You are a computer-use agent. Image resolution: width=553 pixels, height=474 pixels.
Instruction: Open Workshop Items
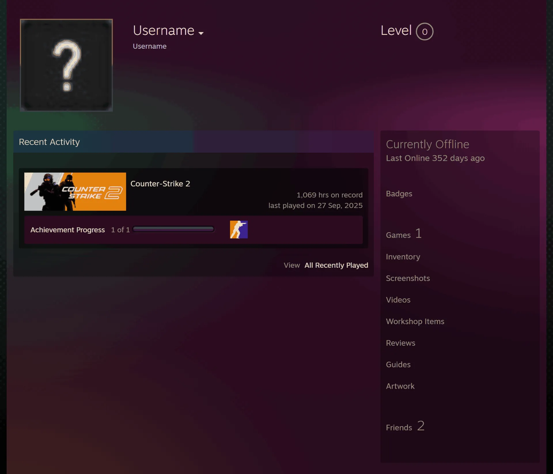click(x=415, y=321)
